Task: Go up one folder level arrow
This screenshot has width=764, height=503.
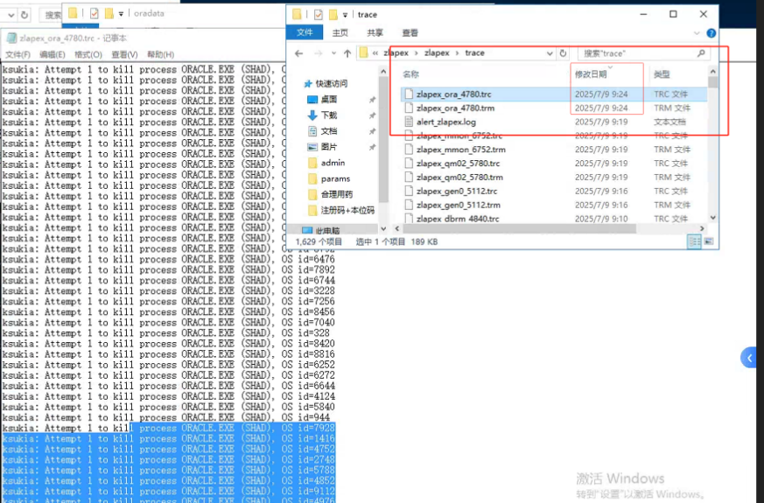Action: point(347,53)
